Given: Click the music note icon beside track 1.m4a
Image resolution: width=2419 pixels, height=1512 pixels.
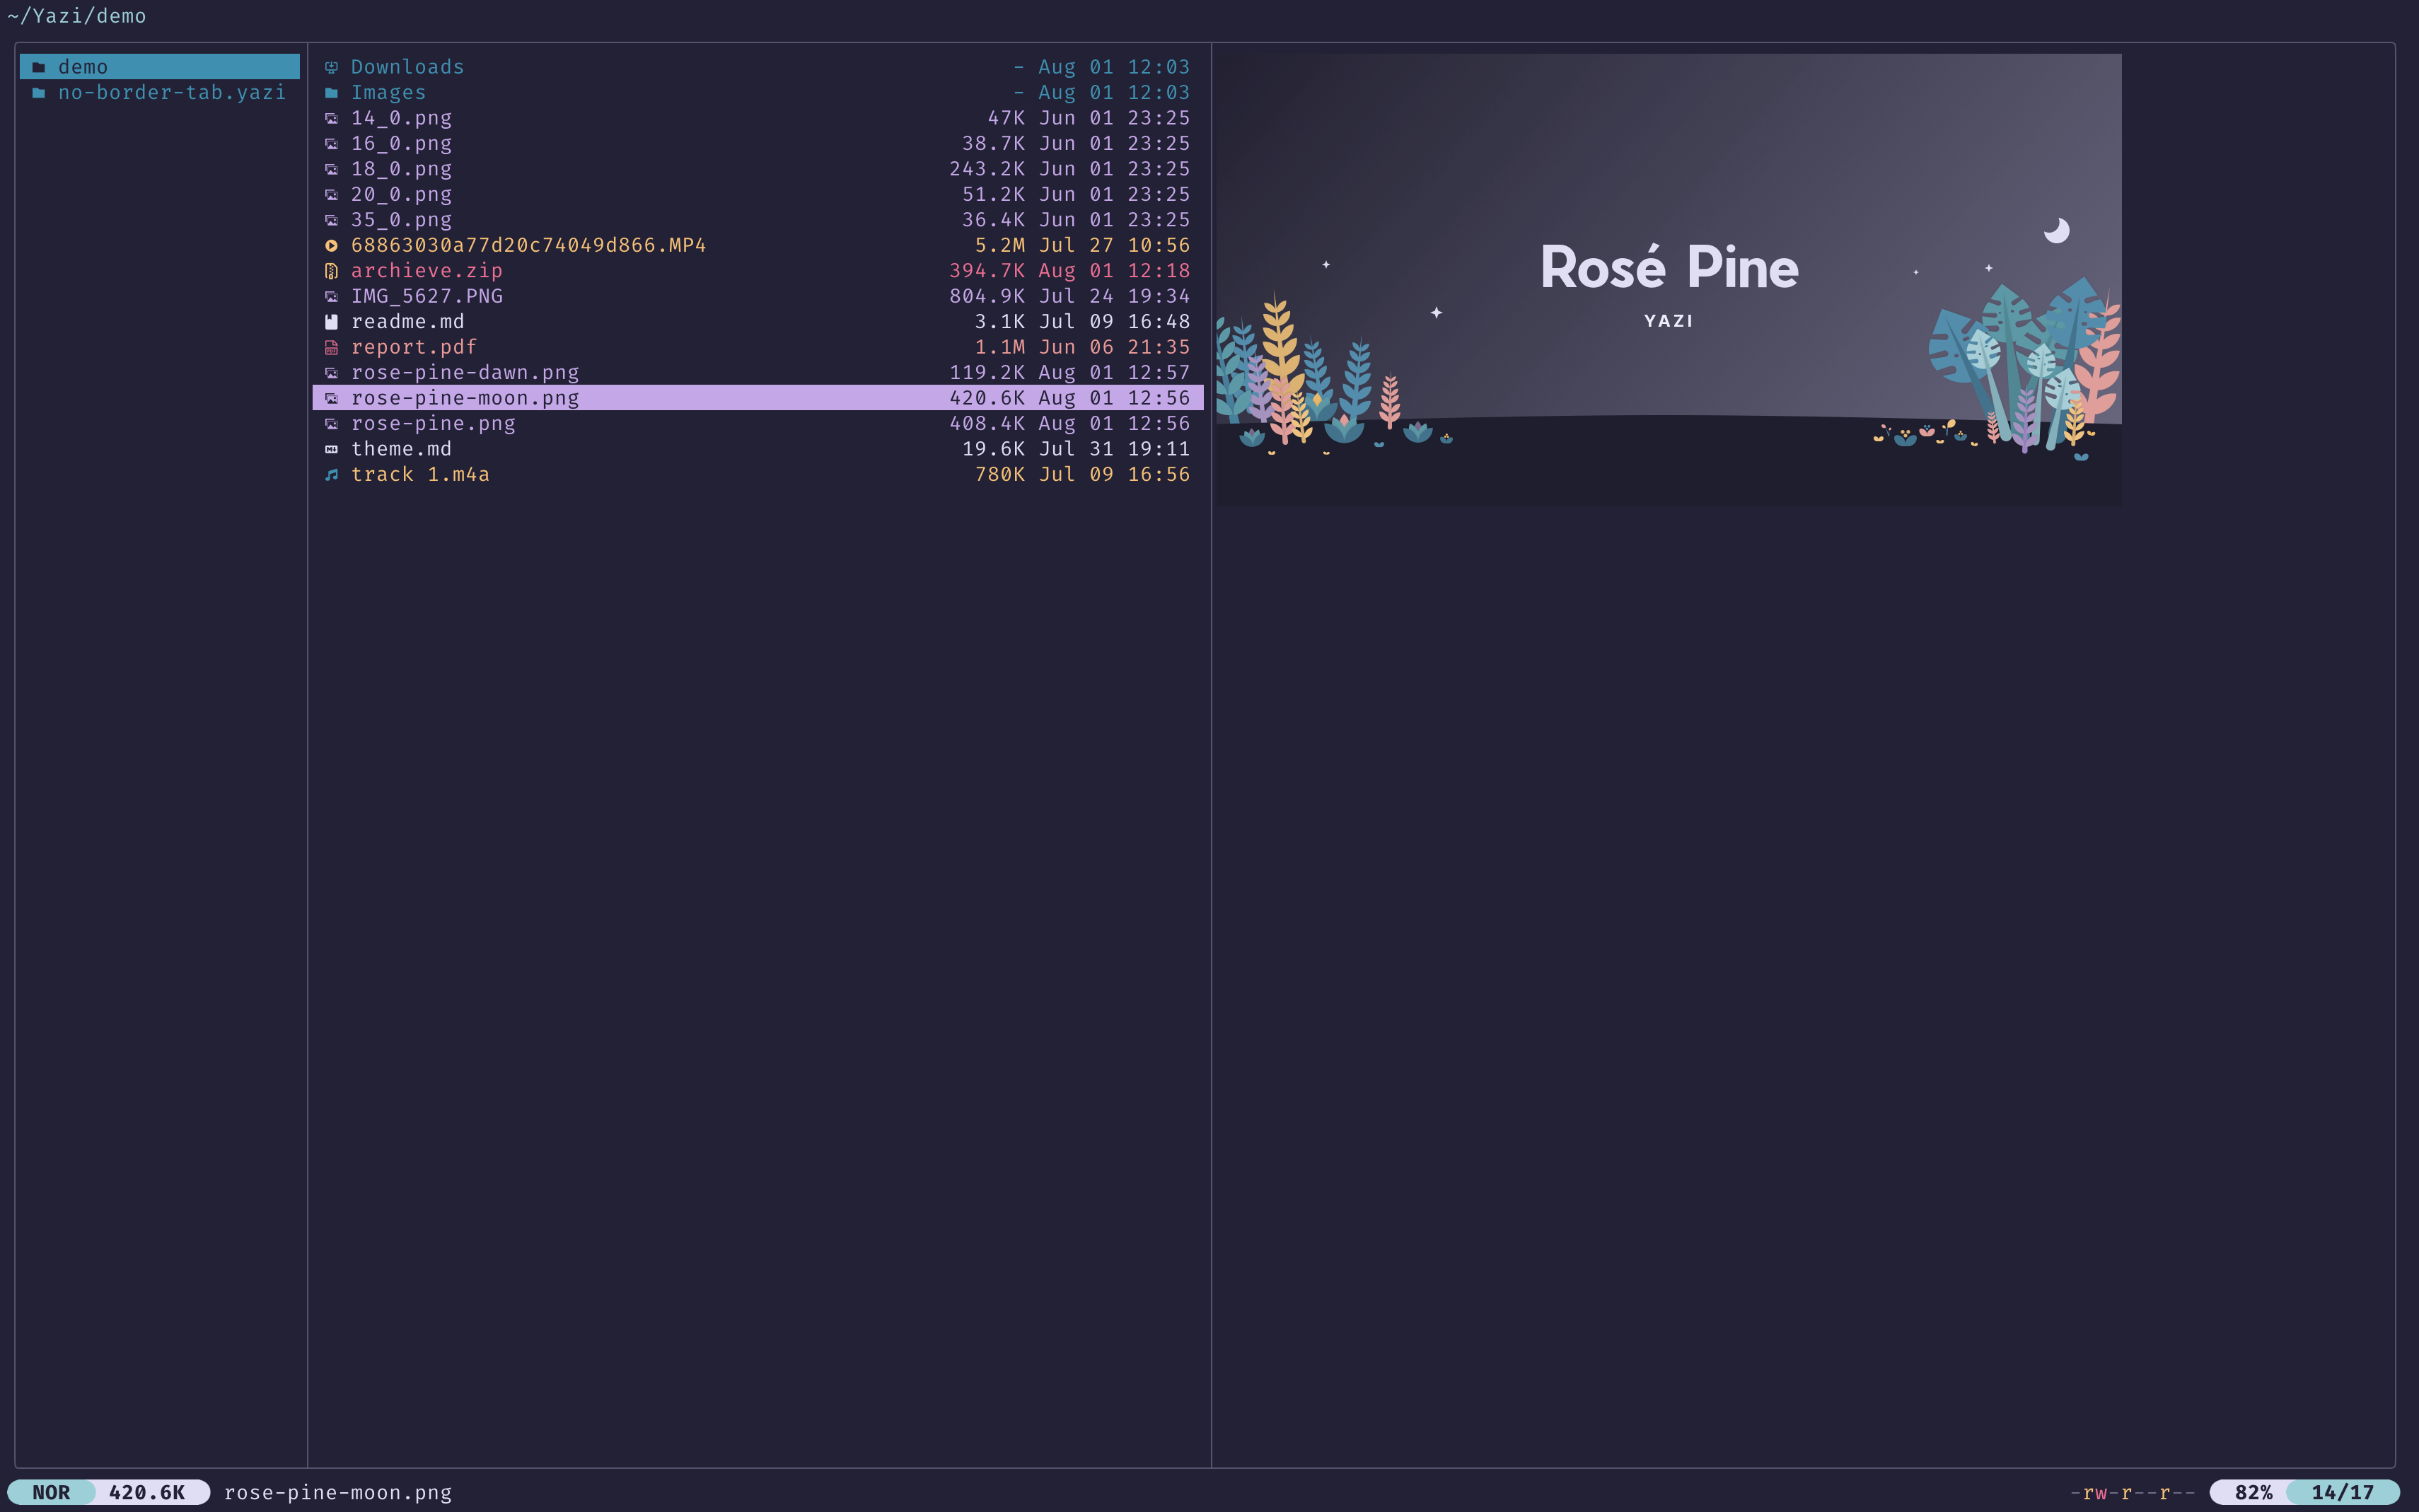Looking at the screenshot, I should coord(331,475).
